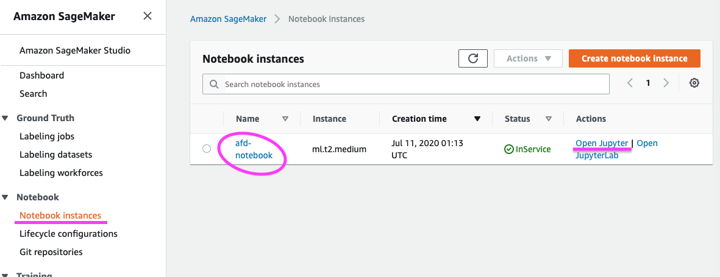Click breadcrumb chevron separator
Viewport: 720px width, 277px height.
pos(277,19)
